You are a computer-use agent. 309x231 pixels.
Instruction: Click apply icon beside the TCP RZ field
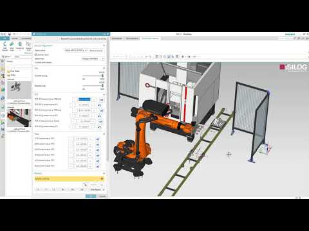[99, 127]
